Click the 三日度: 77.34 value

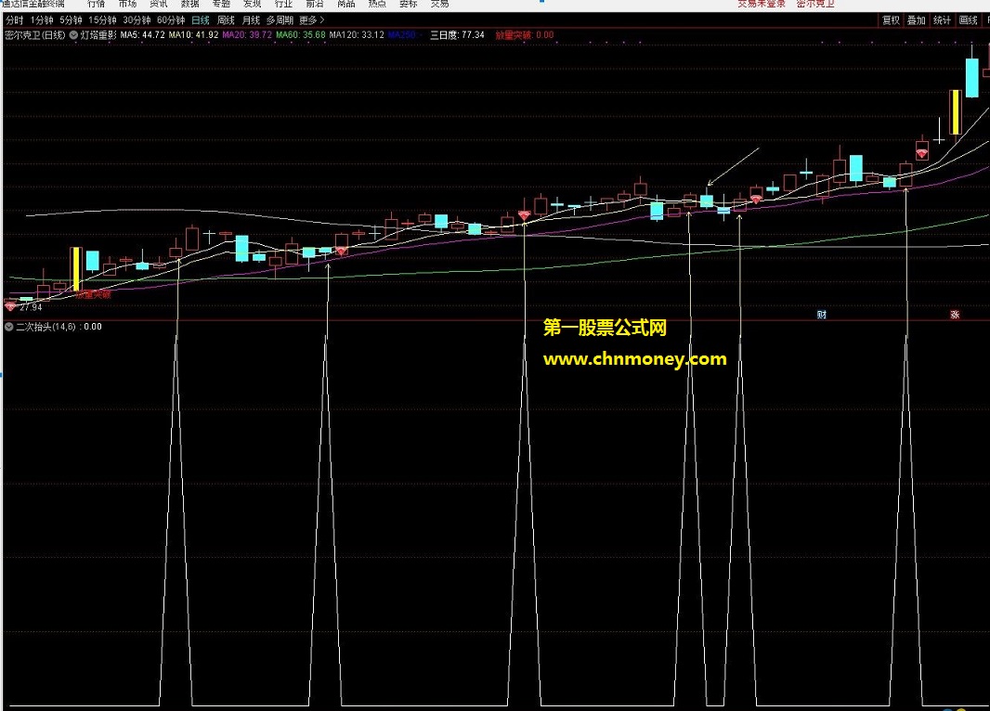pyautogui.click(x=457, y=35)
